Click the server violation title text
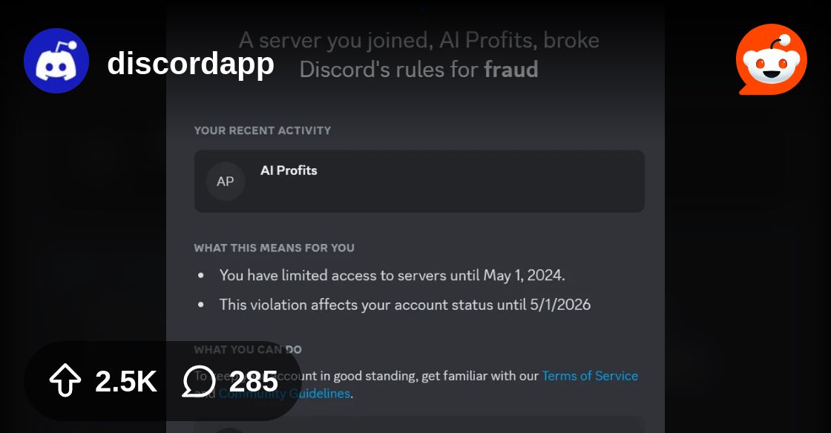831x433 pixels. (418, 55)
